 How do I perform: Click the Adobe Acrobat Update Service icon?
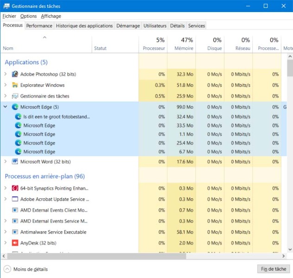tap(15, 199)
